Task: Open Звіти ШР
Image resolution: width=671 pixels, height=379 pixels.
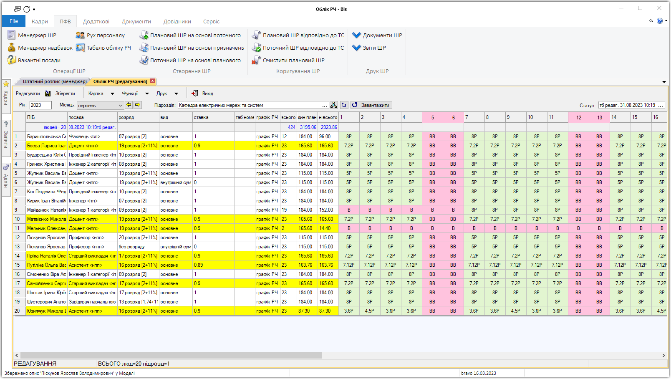Action: [x=369, y=48]
